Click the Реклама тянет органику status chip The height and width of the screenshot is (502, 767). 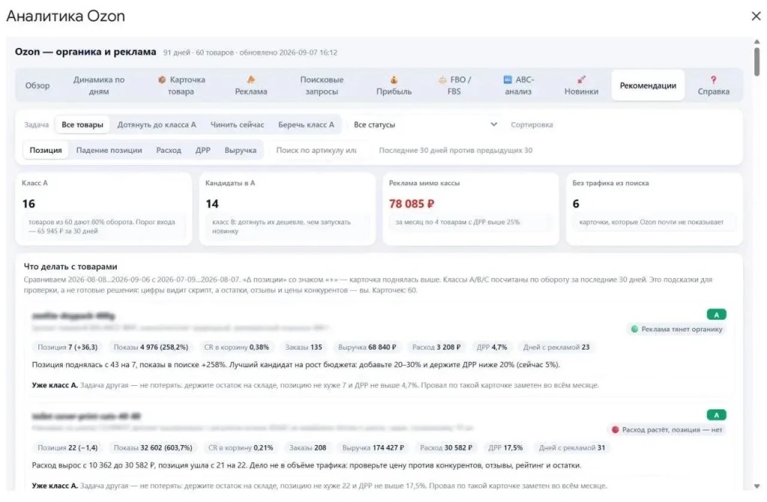pos(676,329)
